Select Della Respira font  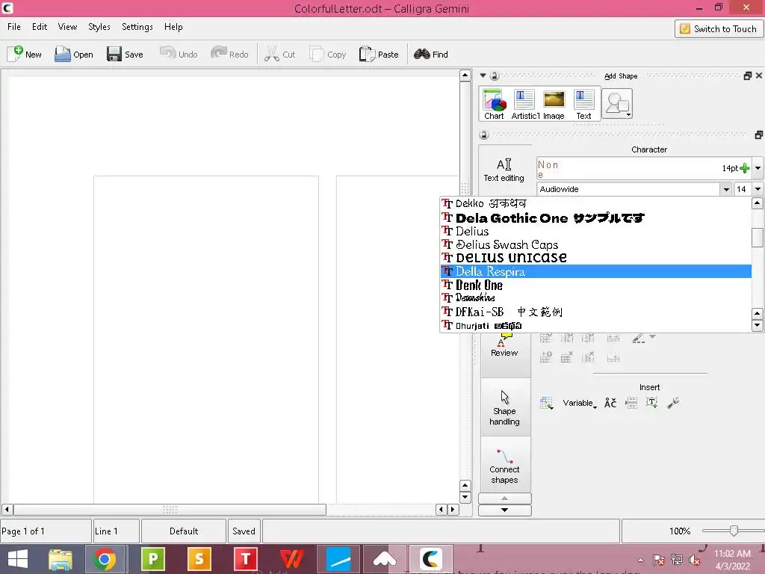[595, 271]
